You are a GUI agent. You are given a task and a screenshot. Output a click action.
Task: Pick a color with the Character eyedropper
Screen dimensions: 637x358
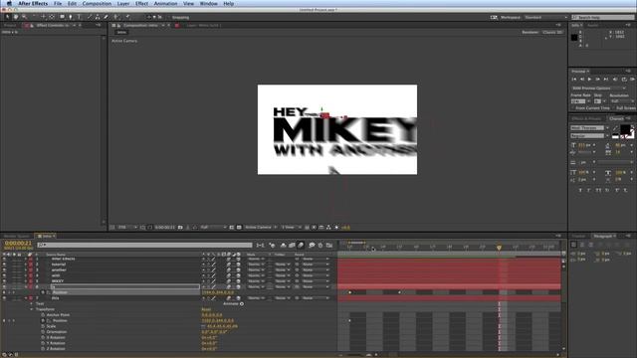615,128
